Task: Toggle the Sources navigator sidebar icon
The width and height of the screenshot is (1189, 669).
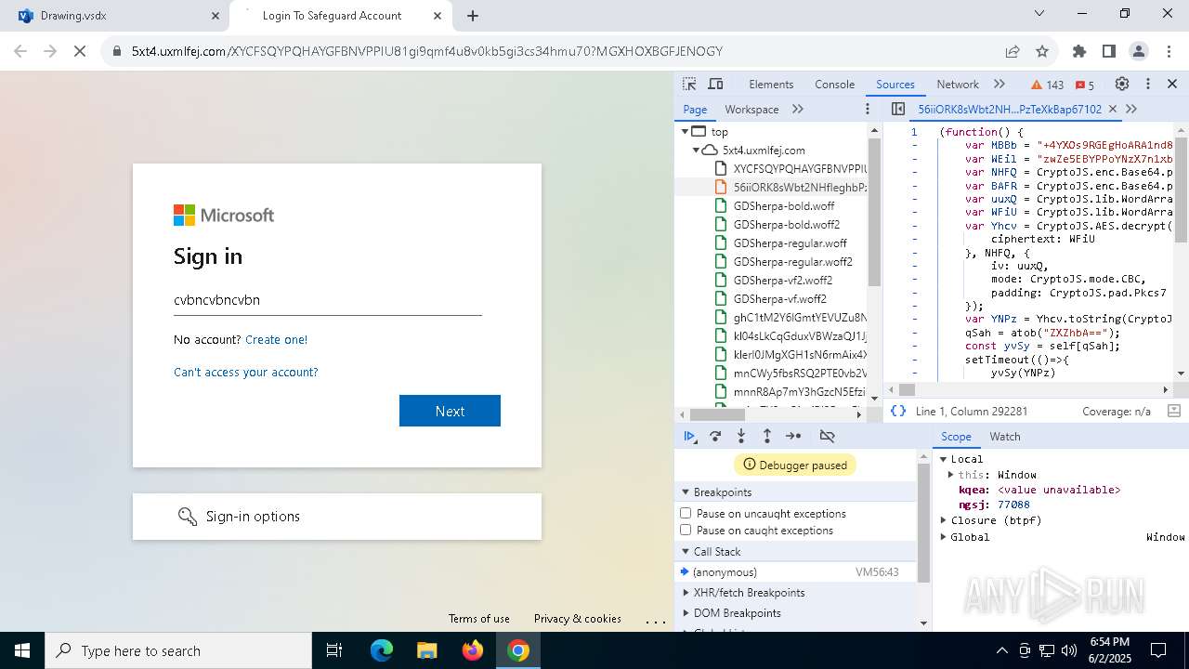Action: [x=897, y=109]
